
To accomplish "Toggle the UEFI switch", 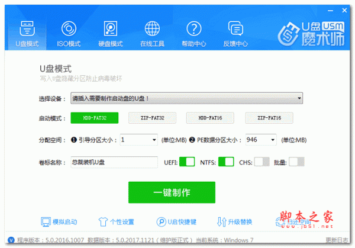I will click(x=187, y=162).
